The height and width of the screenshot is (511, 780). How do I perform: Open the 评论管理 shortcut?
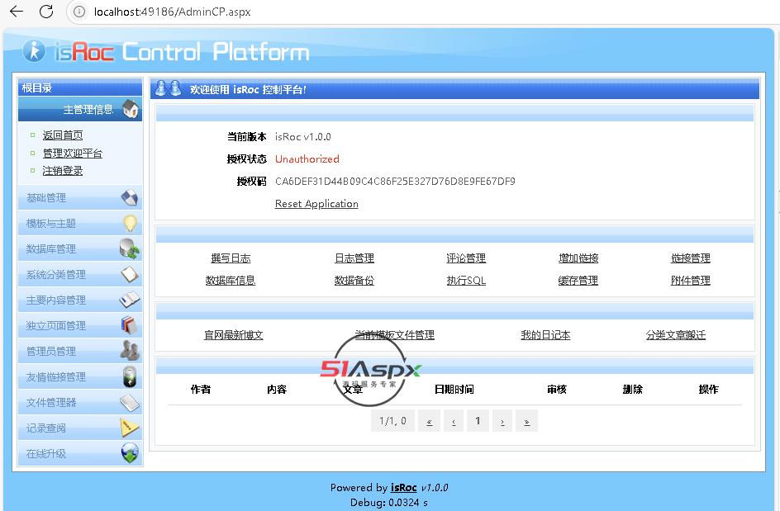466,258
